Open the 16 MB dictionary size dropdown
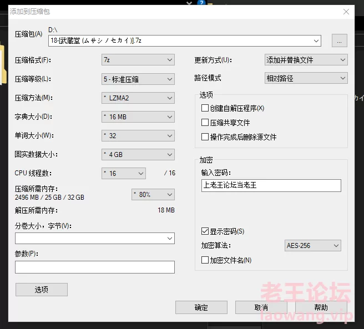364x329 pixels. coord(138,117)
